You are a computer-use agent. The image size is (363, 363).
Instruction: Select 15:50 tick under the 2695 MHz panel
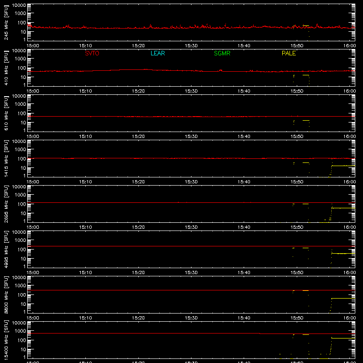click(x=297, y=227)
